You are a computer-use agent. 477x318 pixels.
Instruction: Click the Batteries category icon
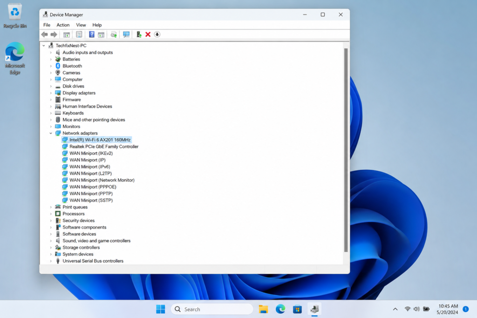pos(58,59)
